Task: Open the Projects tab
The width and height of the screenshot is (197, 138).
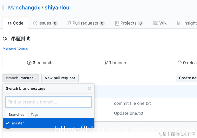Action: click(129, 23)
